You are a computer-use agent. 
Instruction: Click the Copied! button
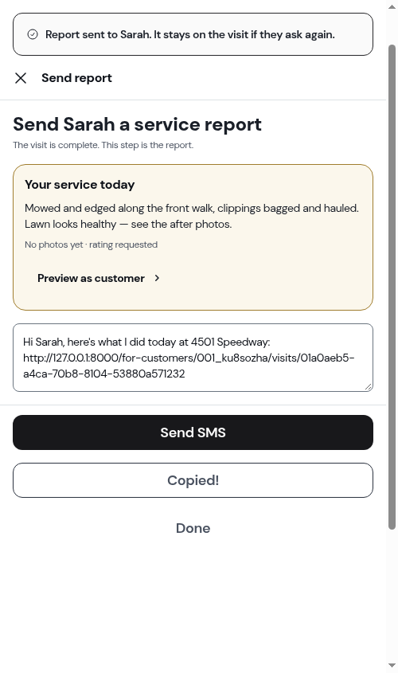click(193, 480)
